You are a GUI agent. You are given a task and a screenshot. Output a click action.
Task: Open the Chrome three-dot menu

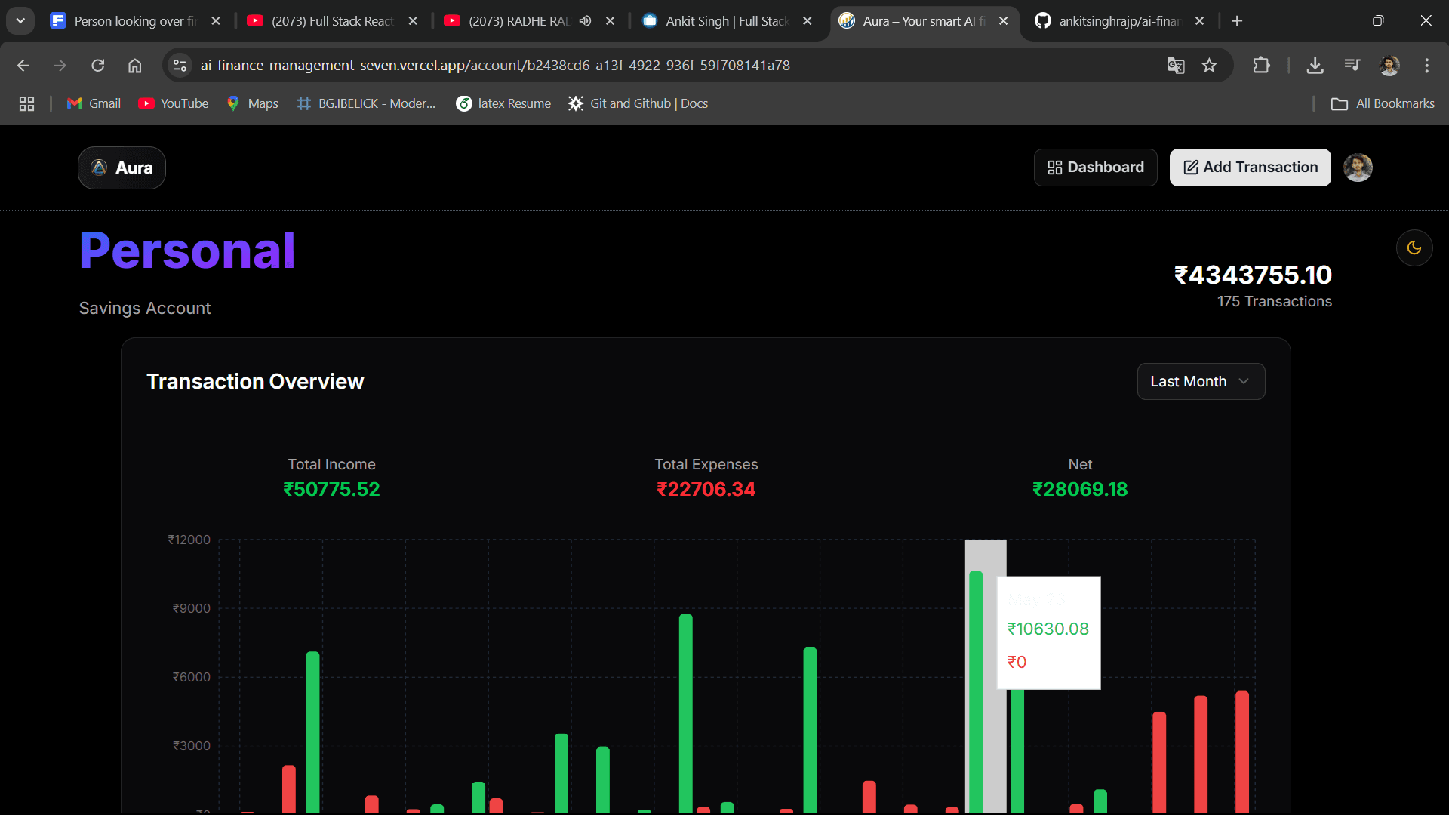(x=1426, y=66)
